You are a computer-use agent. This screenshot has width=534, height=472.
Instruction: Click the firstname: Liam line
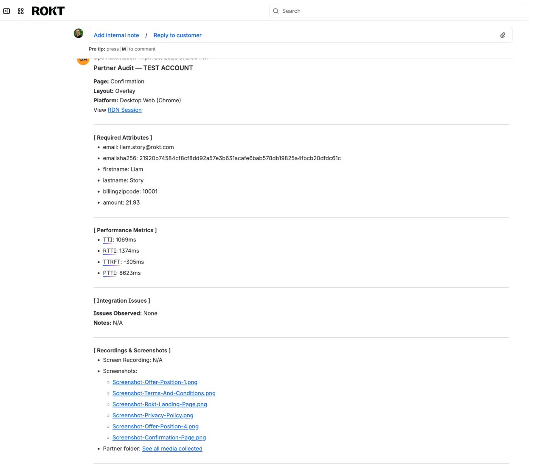pyautogui.click(x=123, y=169)
